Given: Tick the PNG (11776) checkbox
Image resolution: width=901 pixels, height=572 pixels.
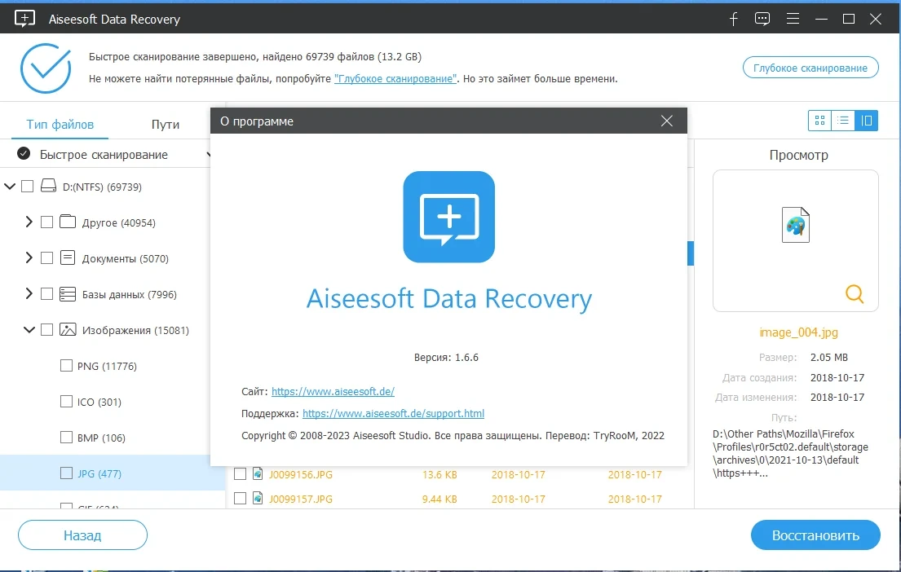Looking at the screenshot, I should click(67, 365).
